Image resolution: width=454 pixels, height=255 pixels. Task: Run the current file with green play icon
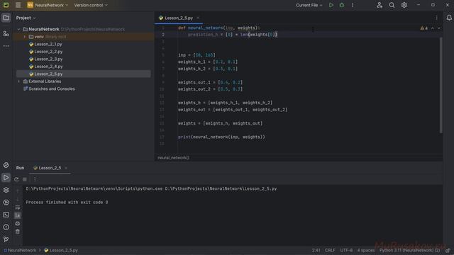tap(331, 5)
